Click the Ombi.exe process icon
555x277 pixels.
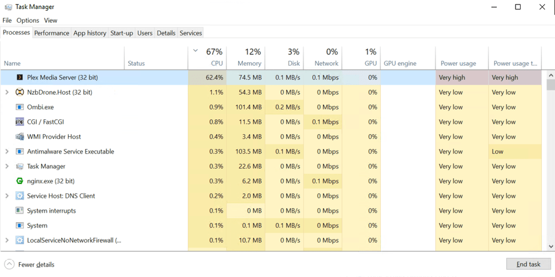20,107
